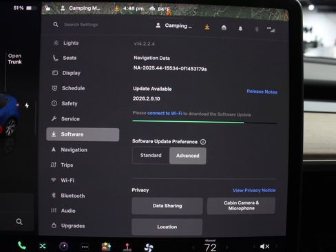Image resolution: width=336 pixels, height=252 pixels.
Task: Open the Camping profile selector in settings
Action: pos(174,25)
